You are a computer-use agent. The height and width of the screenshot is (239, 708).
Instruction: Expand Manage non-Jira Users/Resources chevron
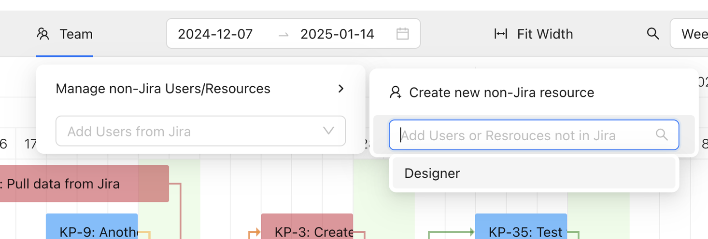coord(341,89)
